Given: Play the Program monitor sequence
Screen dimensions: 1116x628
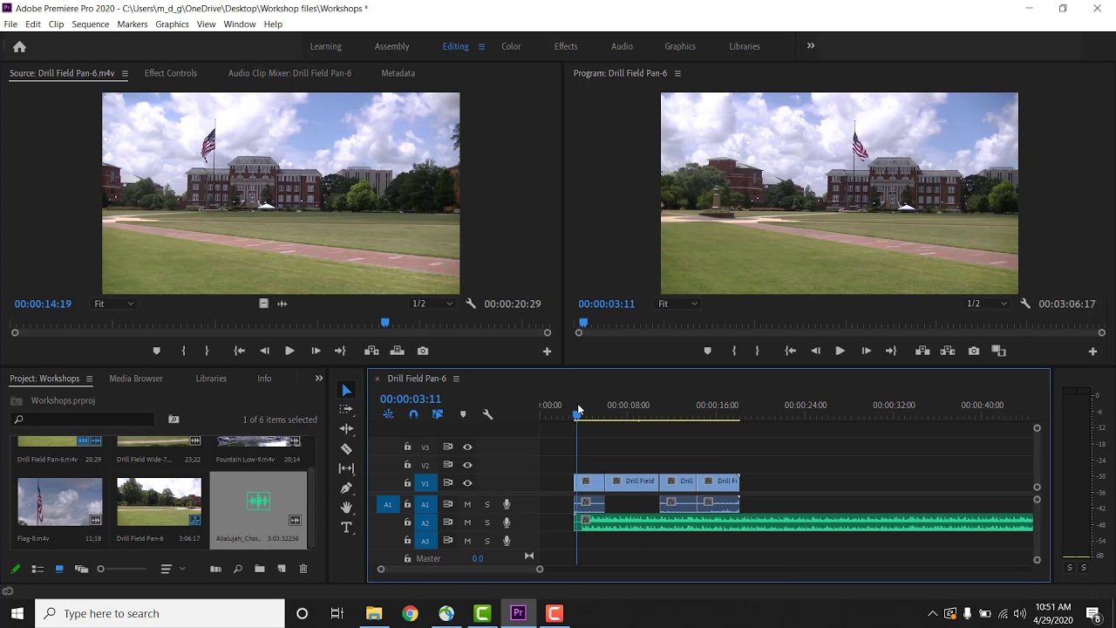Looking at the screenshot, I should pyautogui.click(x=840, y=351).
